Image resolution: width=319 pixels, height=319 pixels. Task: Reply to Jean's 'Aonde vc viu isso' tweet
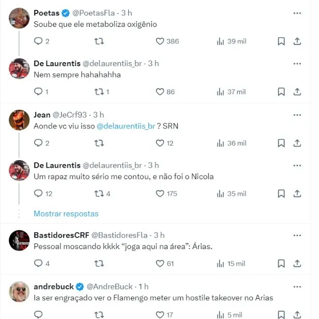(x=38, y=143)
